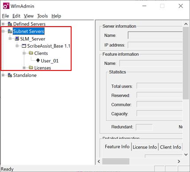Select the ScribeAssist_Base 1.1 label

click(49, 46)
